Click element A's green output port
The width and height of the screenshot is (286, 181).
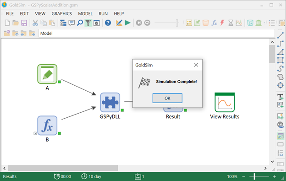[60, 82]
